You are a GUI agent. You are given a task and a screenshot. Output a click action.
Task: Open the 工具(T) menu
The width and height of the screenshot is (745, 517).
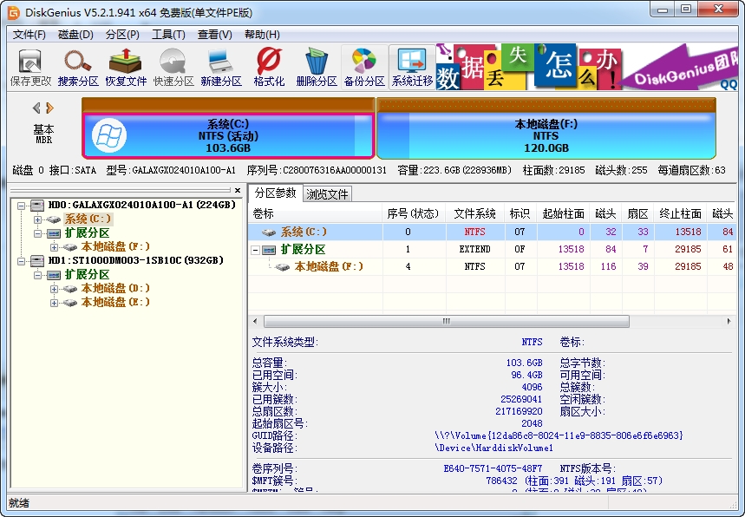(168, 35)
